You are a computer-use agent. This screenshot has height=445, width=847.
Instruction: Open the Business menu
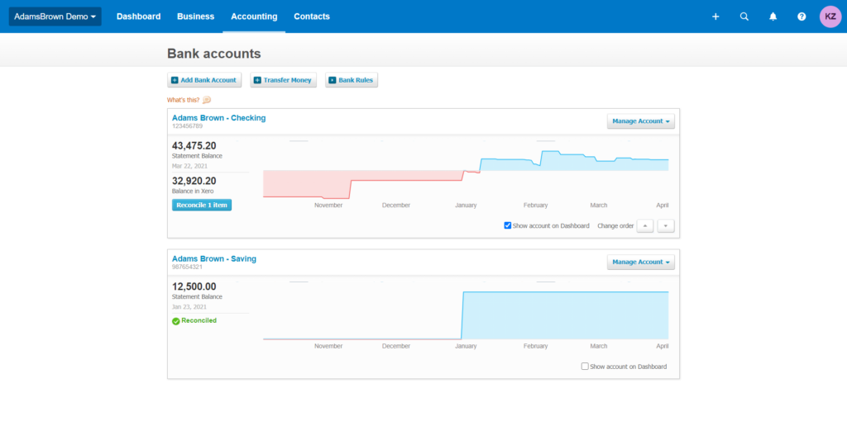pyautogui.click(x=195, y=17)
